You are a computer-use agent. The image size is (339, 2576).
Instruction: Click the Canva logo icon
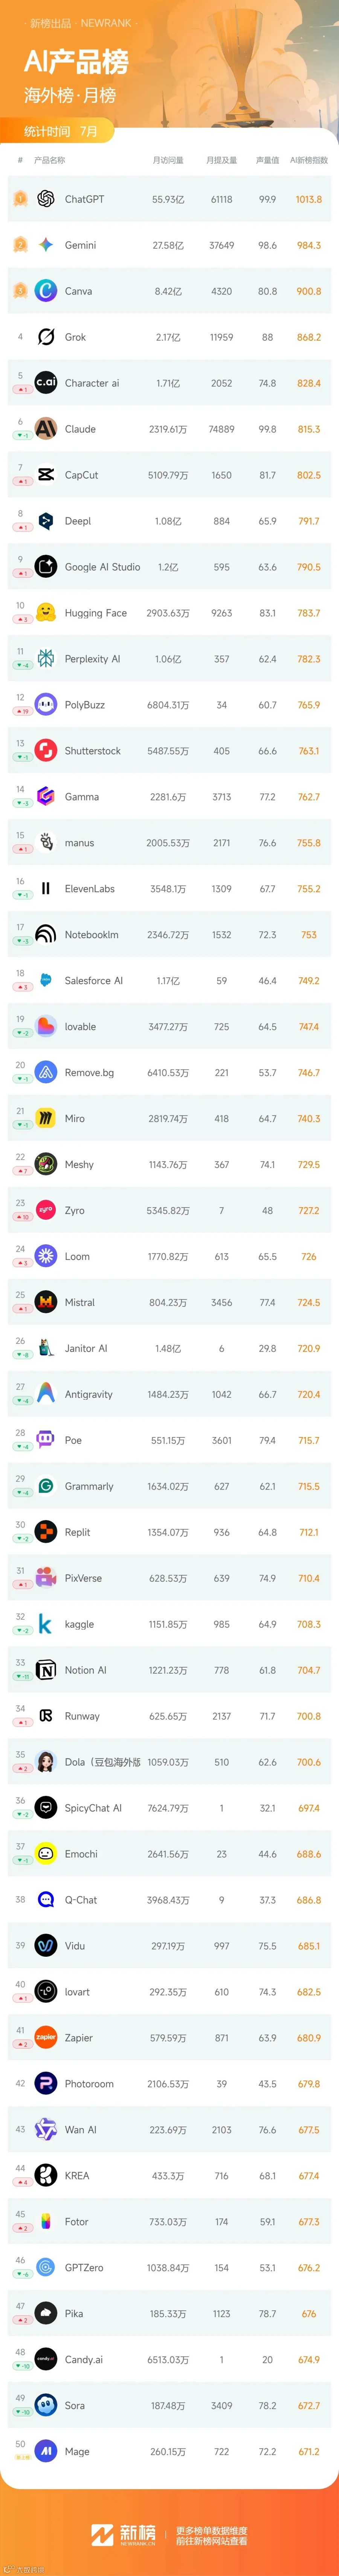pos(46,291)
